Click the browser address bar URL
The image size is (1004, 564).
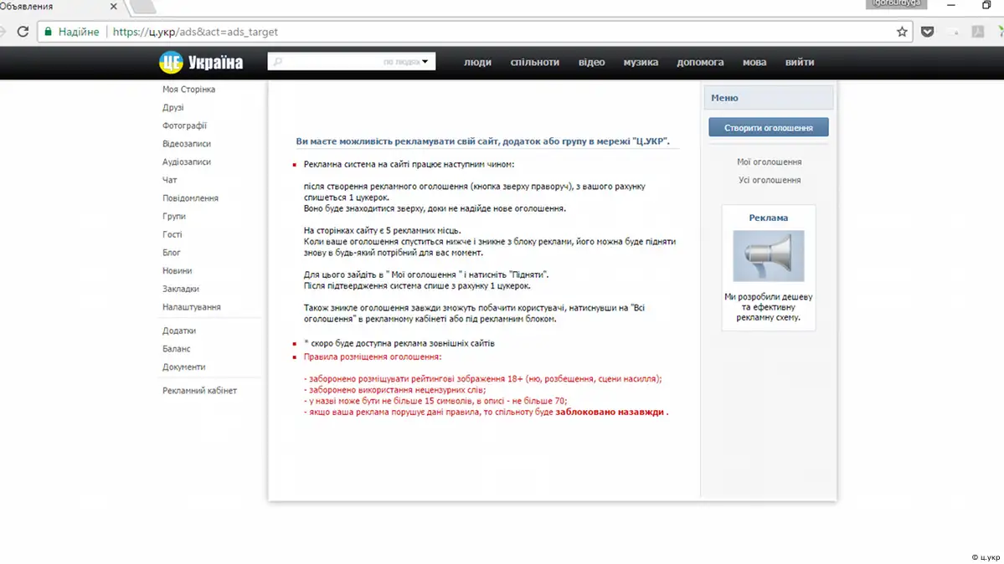pyautogui.click(x=195, y=32)
